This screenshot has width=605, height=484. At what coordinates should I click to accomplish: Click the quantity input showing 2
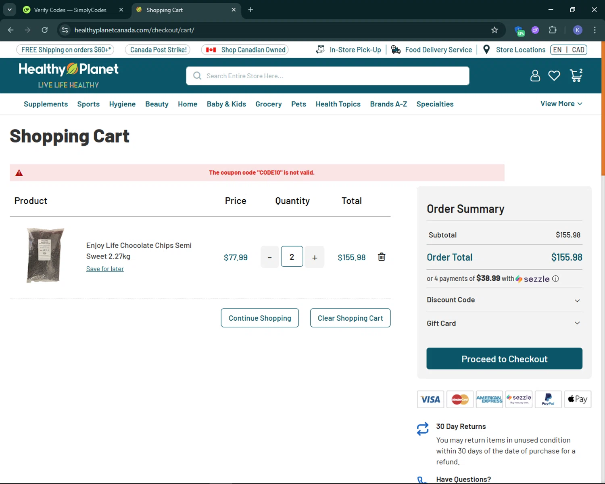292,257
